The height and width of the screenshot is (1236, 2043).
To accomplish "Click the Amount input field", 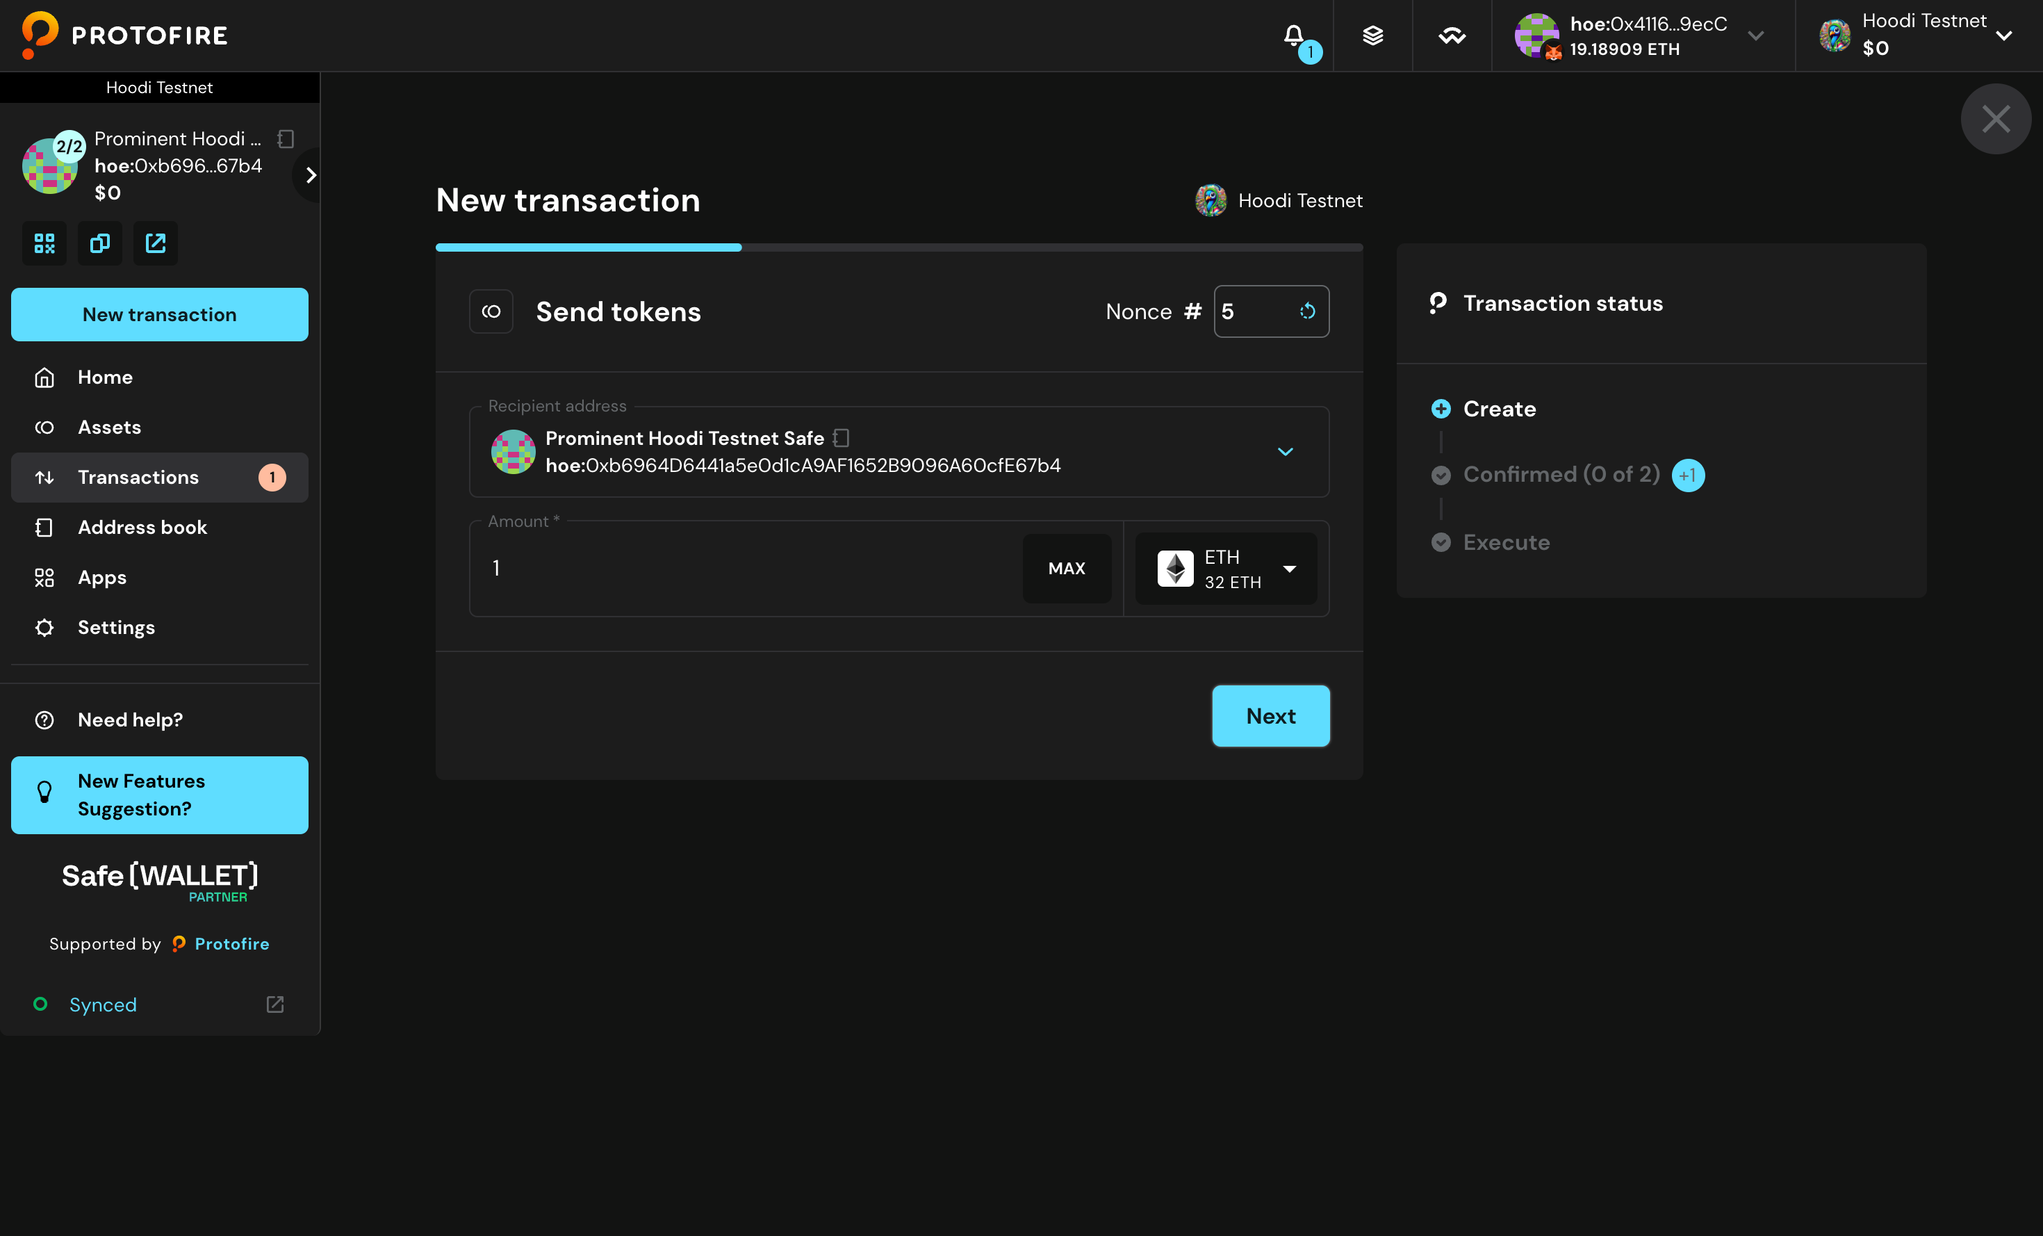I will [746, 568].
